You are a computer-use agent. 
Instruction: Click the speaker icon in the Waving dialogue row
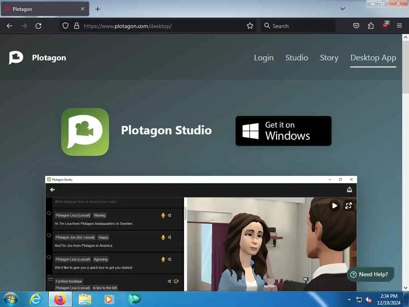[x=169, y=215]
